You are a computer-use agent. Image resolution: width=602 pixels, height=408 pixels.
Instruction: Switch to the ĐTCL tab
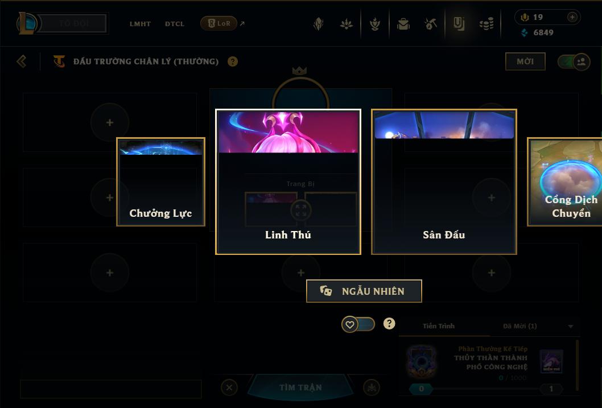coord(175,24)
